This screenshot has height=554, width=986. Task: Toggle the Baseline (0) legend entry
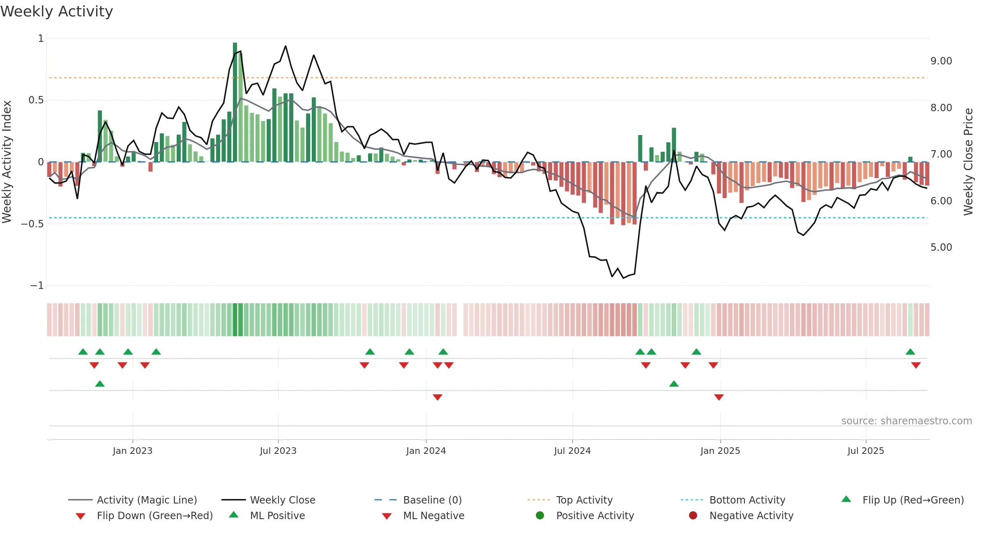[418, 500]
